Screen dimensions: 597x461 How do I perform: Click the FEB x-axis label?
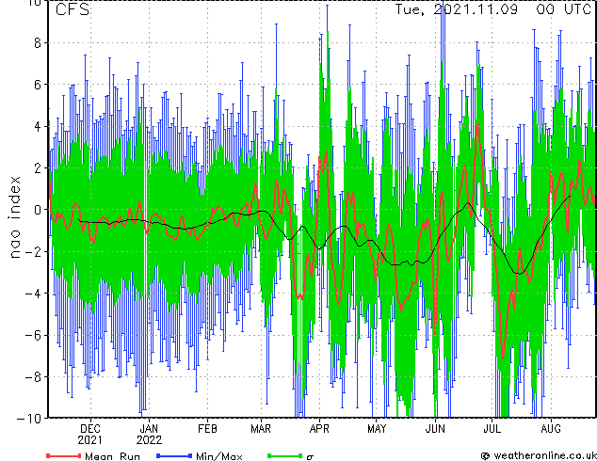click(207, 429)
